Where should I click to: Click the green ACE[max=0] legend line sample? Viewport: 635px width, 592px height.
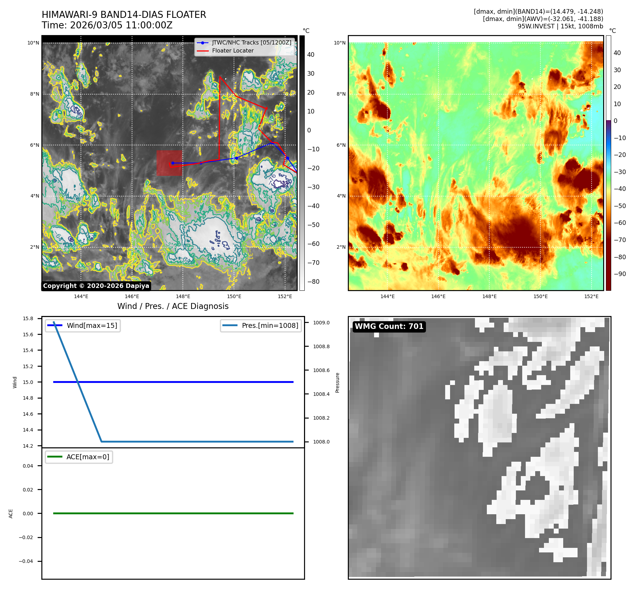pos(55,457)
